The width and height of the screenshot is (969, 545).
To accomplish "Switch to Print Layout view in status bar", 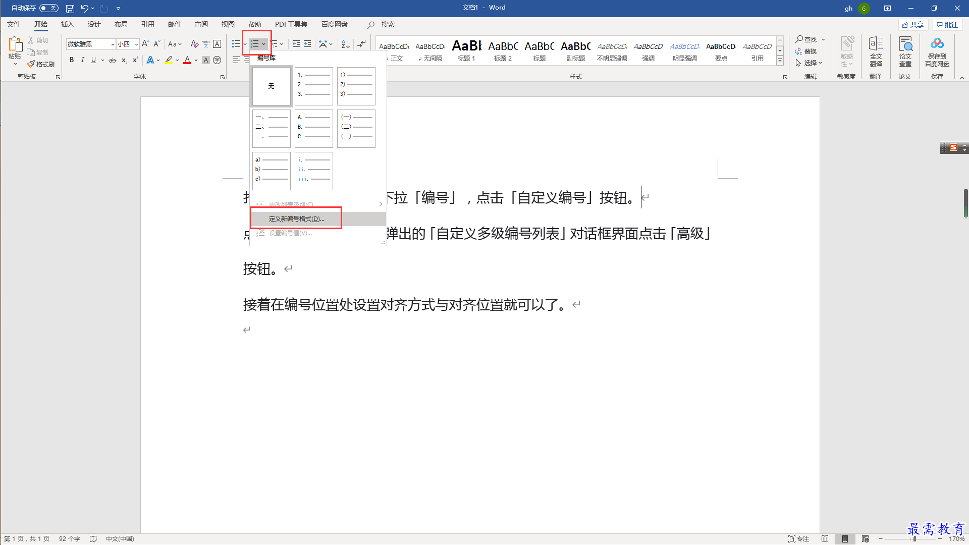I will coord(845,539).
